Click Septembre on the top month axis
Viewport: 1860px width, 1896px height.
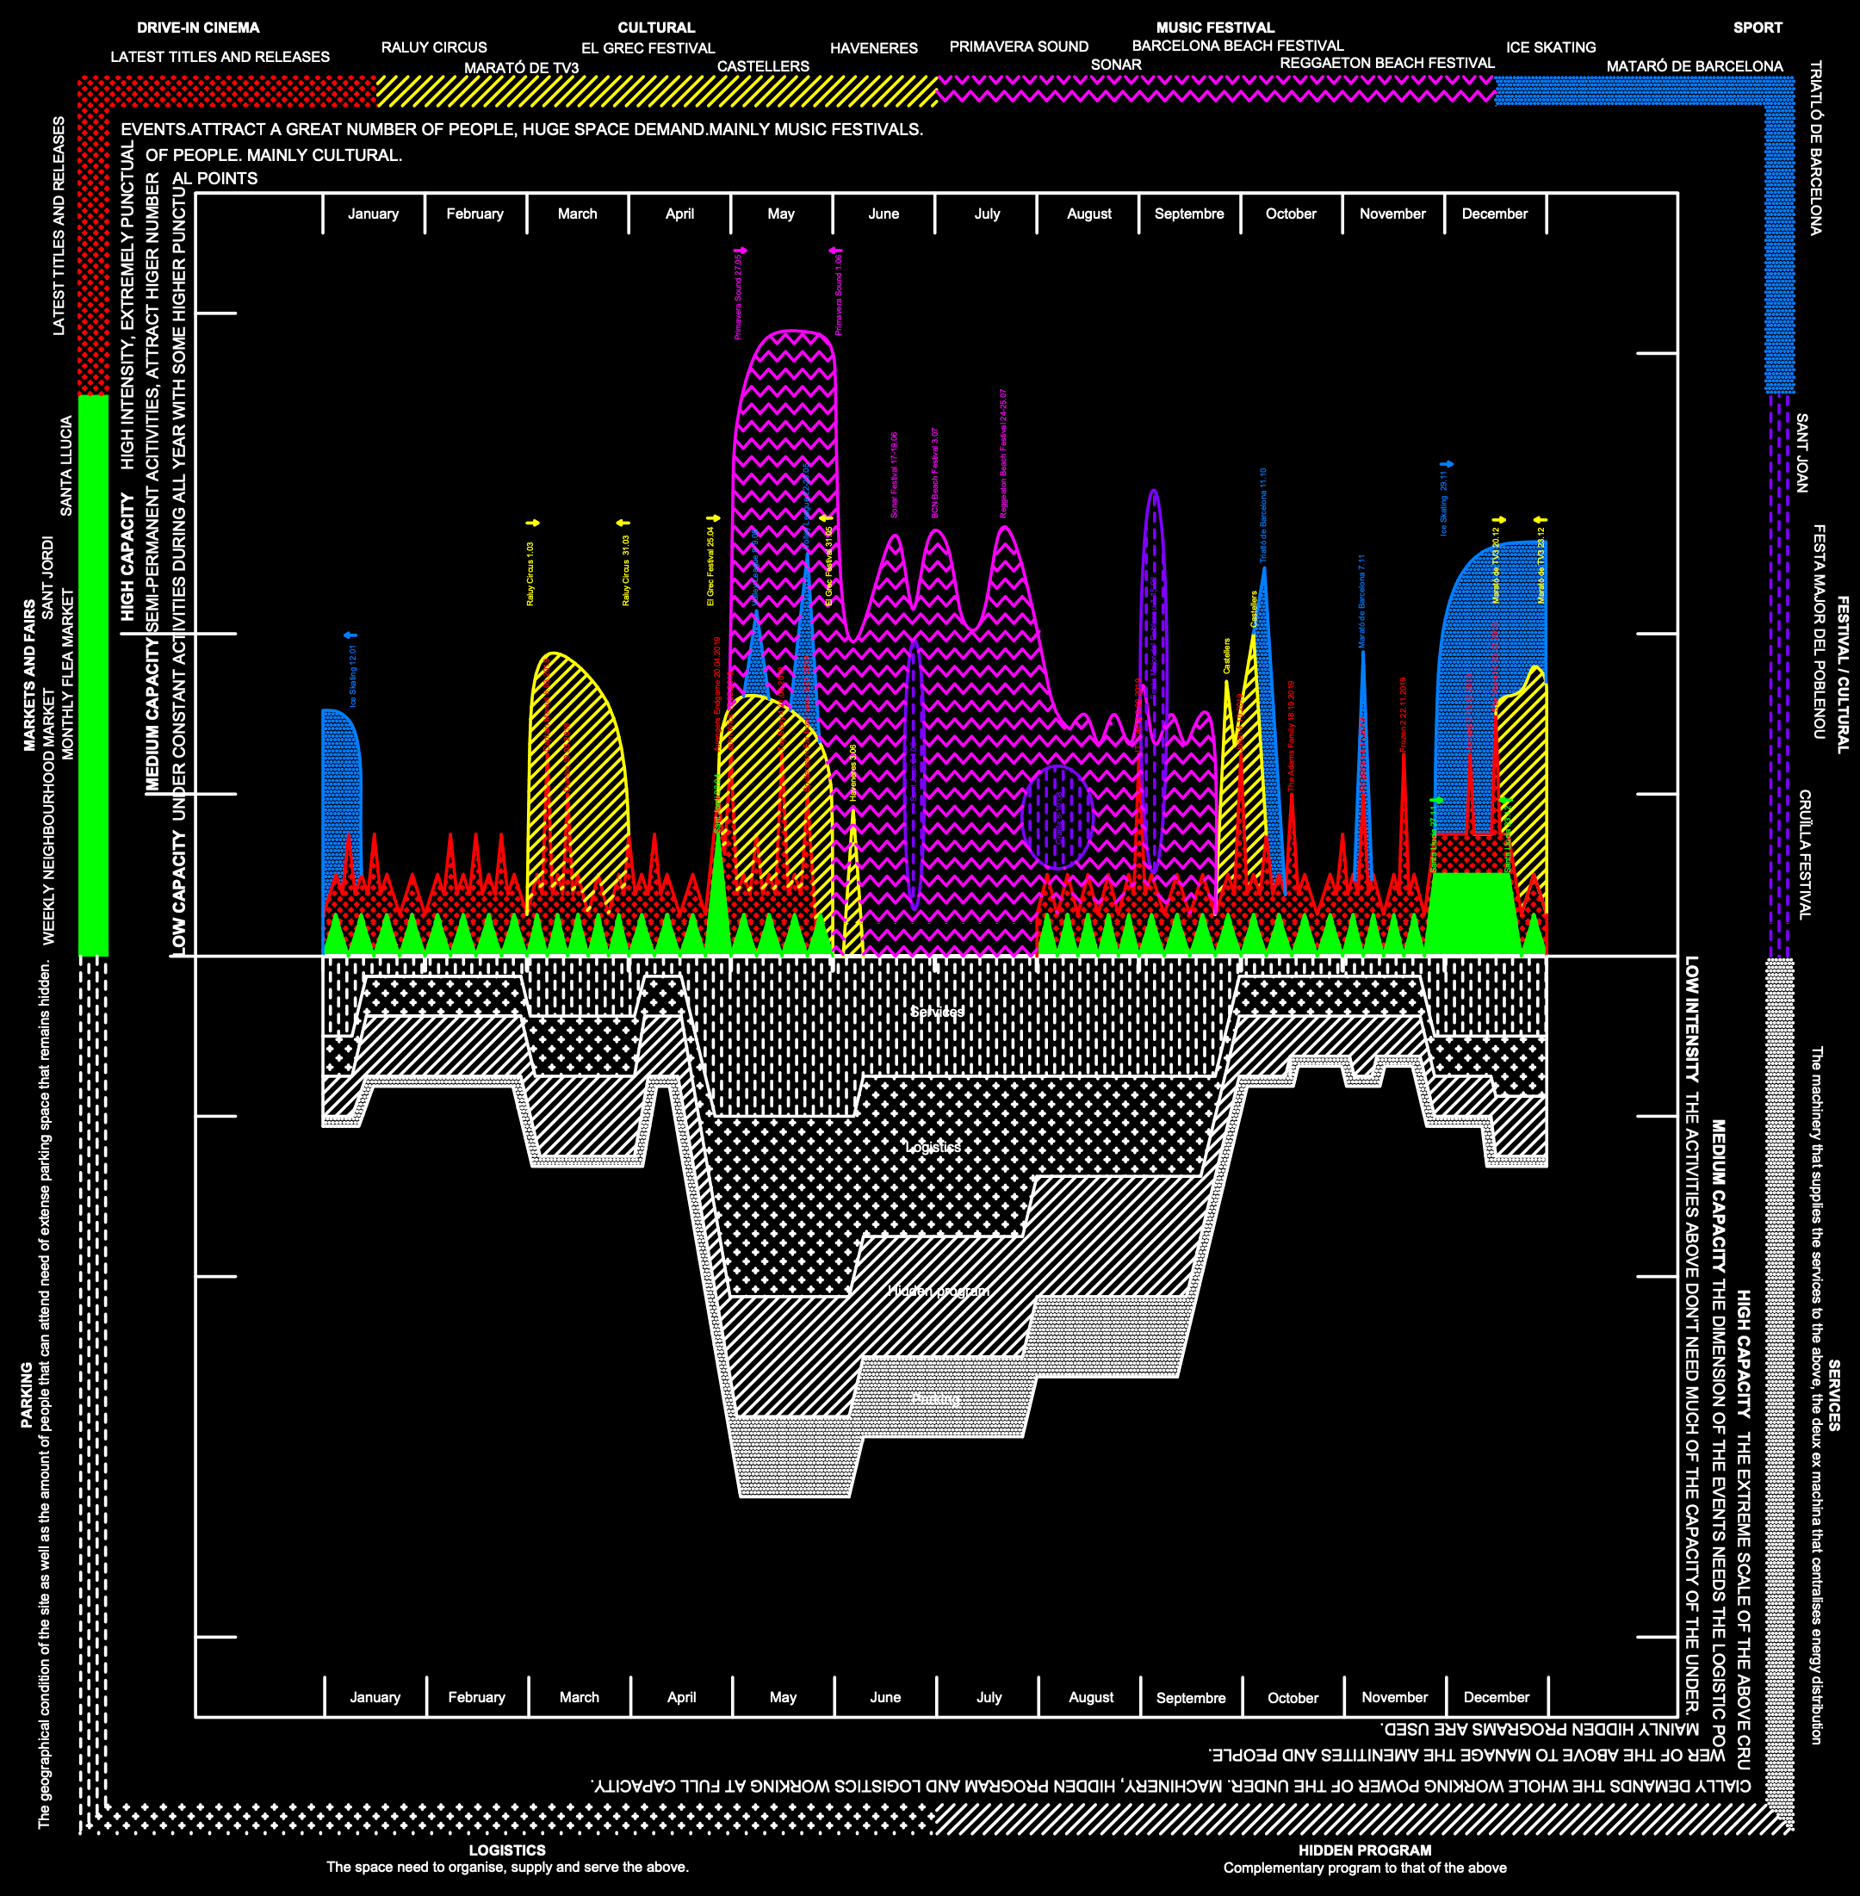click(1189, 214)
